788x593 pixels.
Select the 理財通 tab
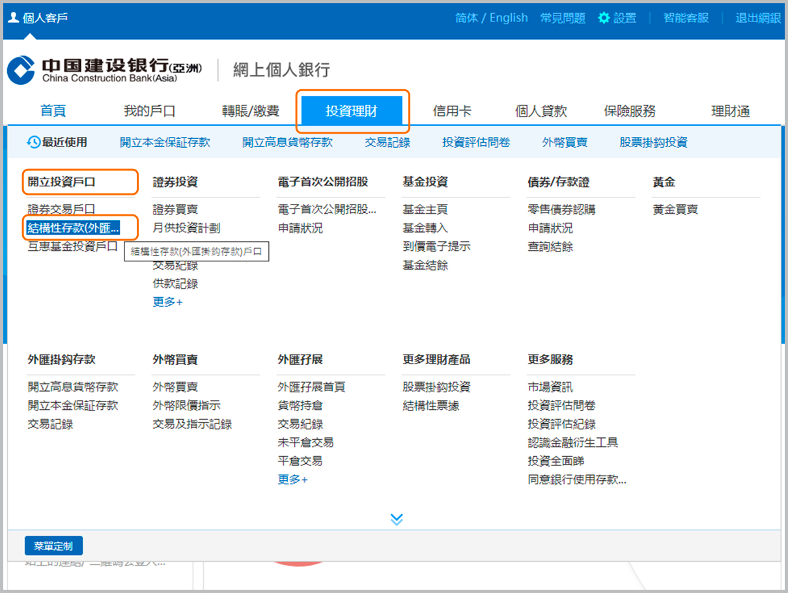click(x=731, y=111)
